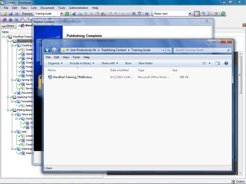246x184 pixels.
Task: Click the scroll down arrow in right pane
Action: point(240,173)
